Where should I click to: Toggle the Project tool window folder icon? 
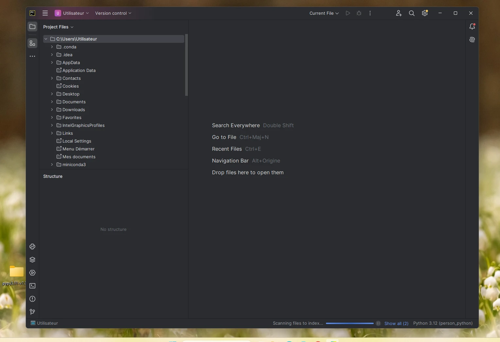(x=32, y=26)
